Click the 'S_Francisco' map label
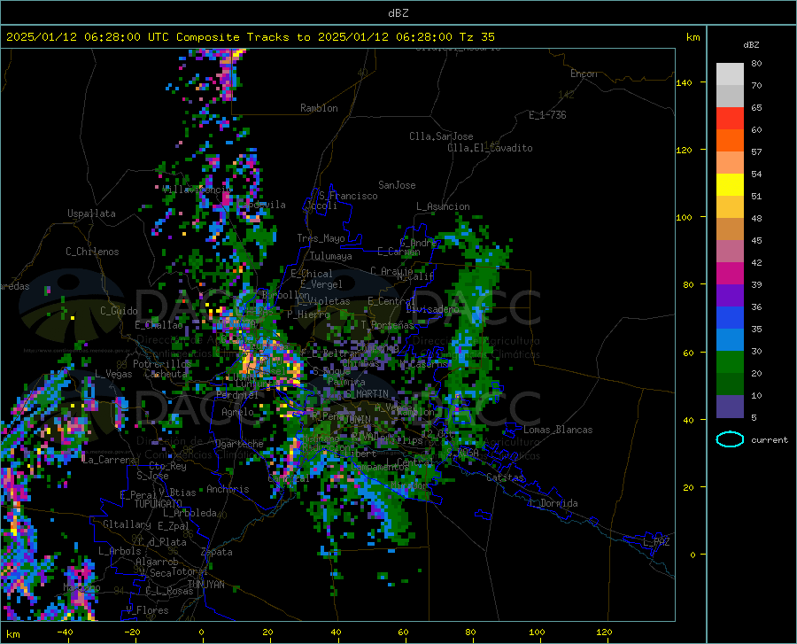This screenshot has height=644, width=797. point(348,196)
